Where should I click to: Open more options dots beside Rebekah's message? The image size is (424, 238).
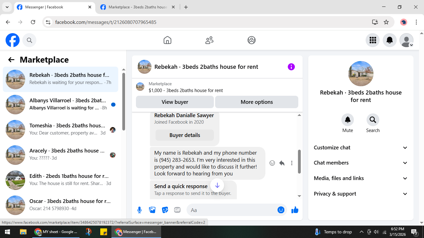pos(292,163)
